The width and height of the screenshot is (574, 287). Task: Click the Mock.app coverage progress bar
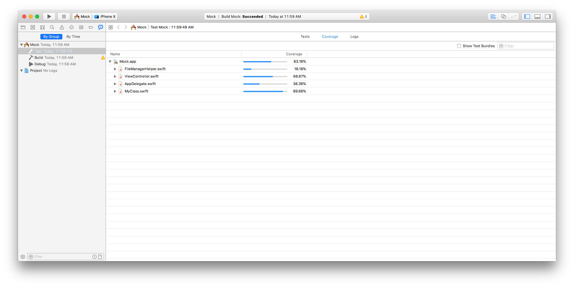click(265, 62)
